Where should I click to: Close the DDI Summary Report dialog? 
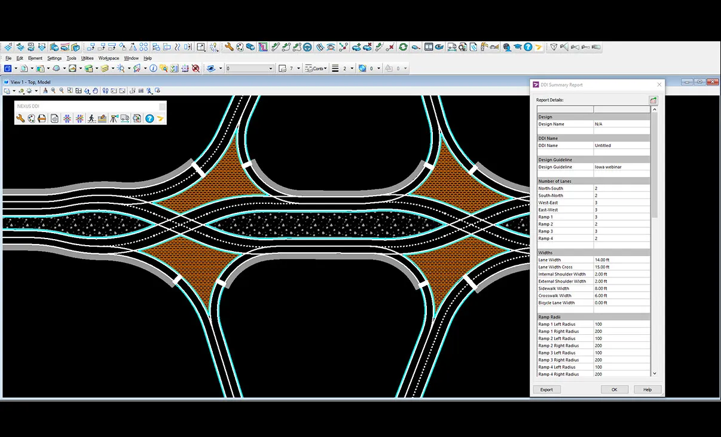(659, 85)
